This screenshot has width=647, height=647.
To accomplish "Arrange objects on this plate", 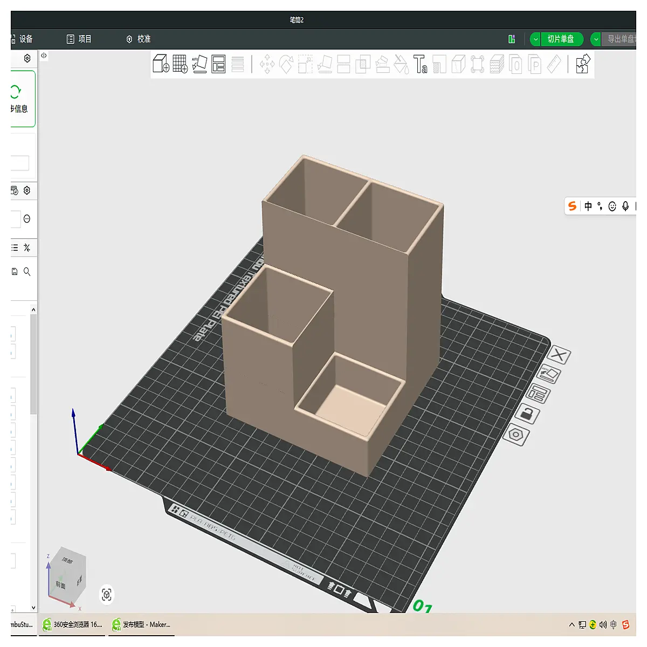I will point(538,394).
